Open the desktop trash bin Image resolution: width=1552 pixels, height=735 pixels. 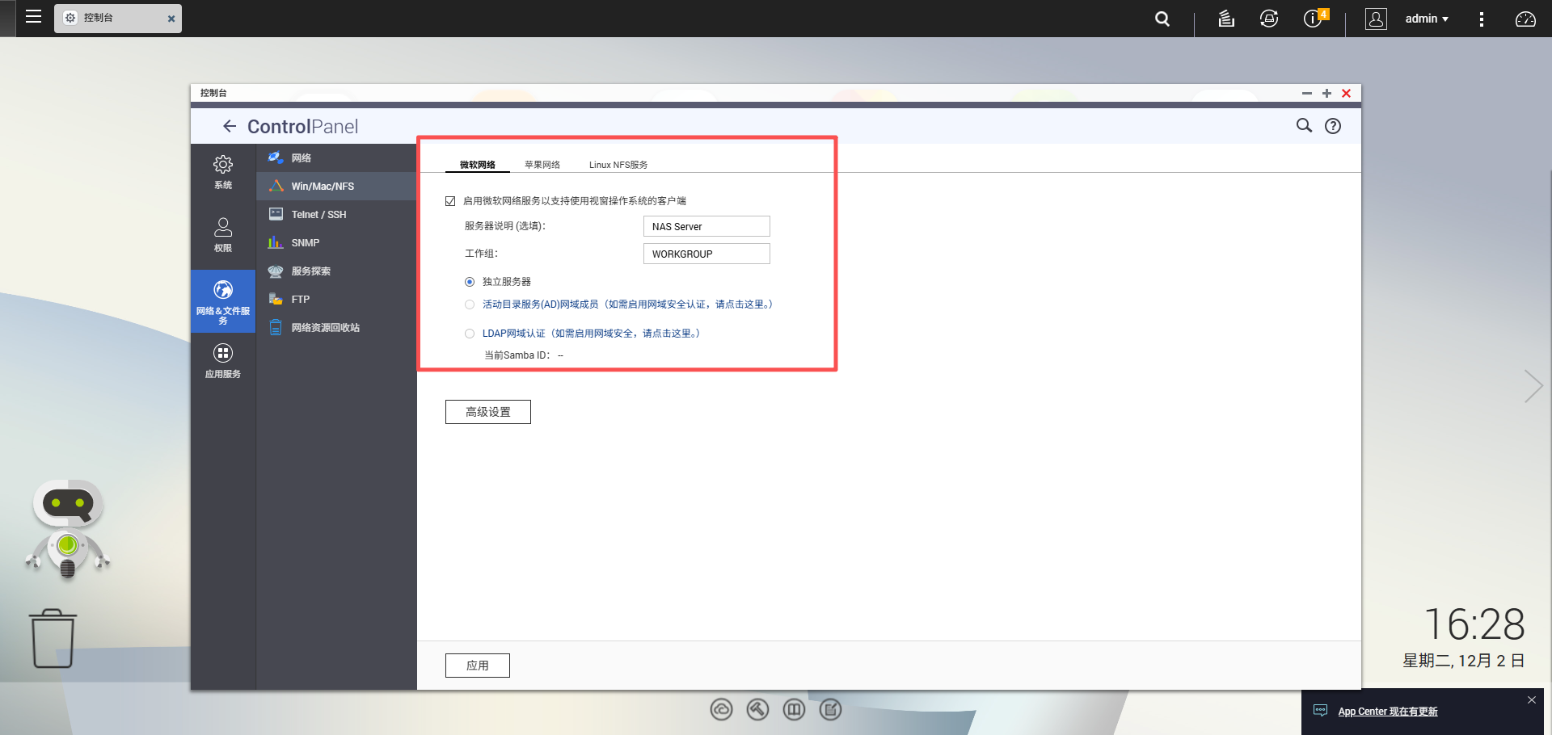pos(53,638)
